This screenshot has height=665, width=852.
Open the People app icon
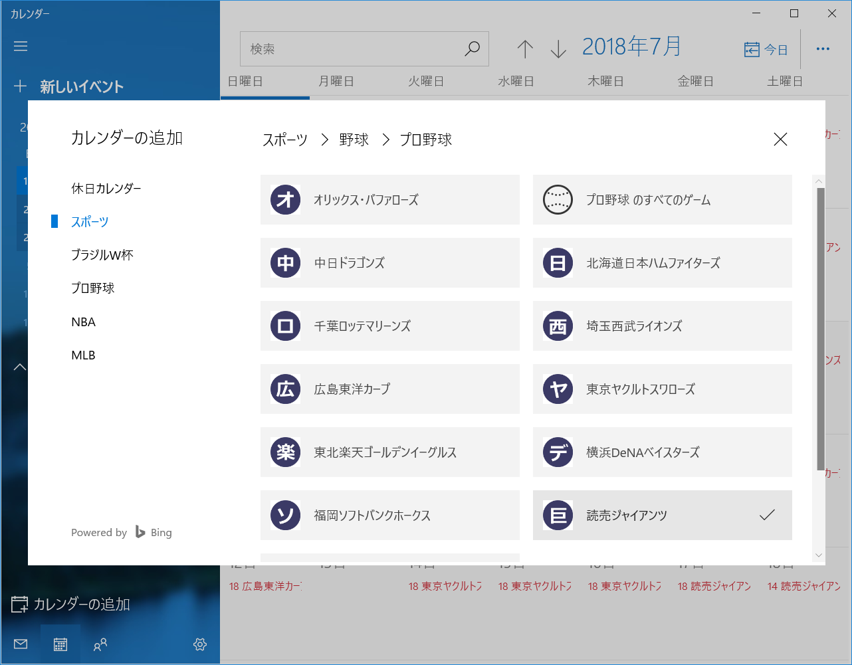pos(100,644)
